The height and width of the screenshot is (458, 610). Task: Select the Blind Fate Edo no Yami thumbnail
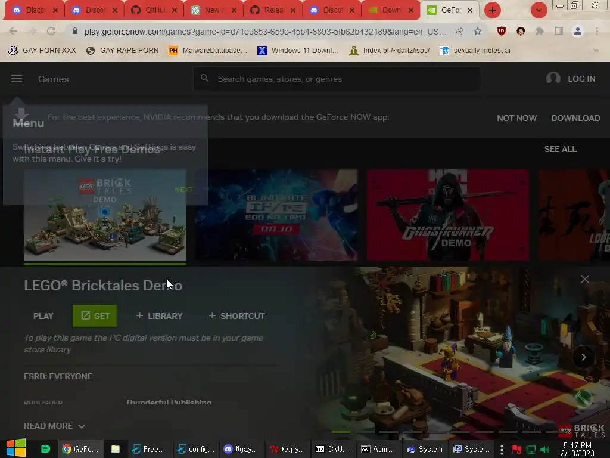tap(276, 215)
